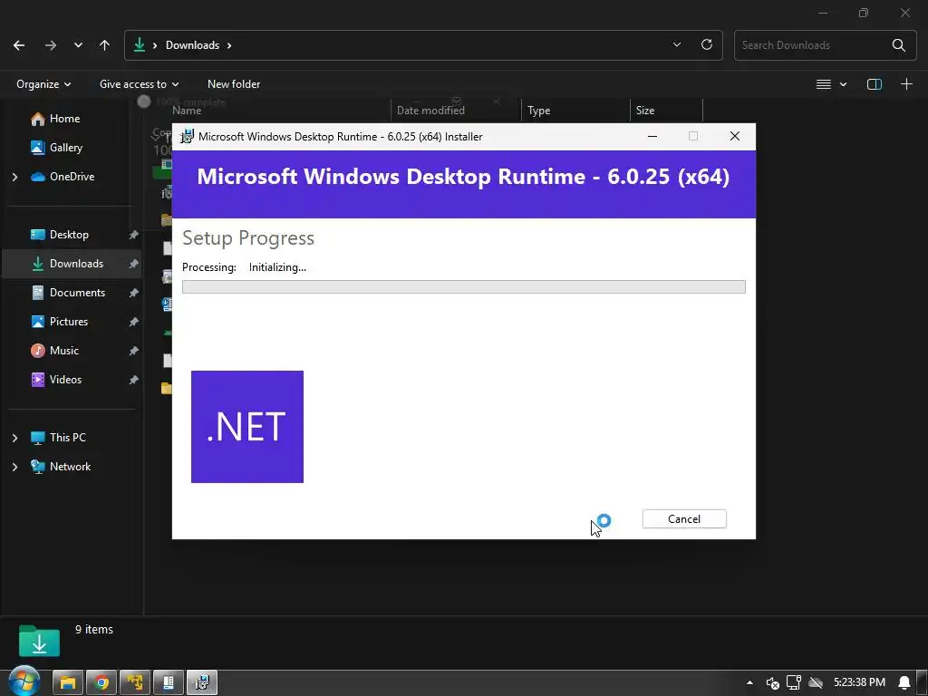Open Music quick access folder

coord(64,351)
